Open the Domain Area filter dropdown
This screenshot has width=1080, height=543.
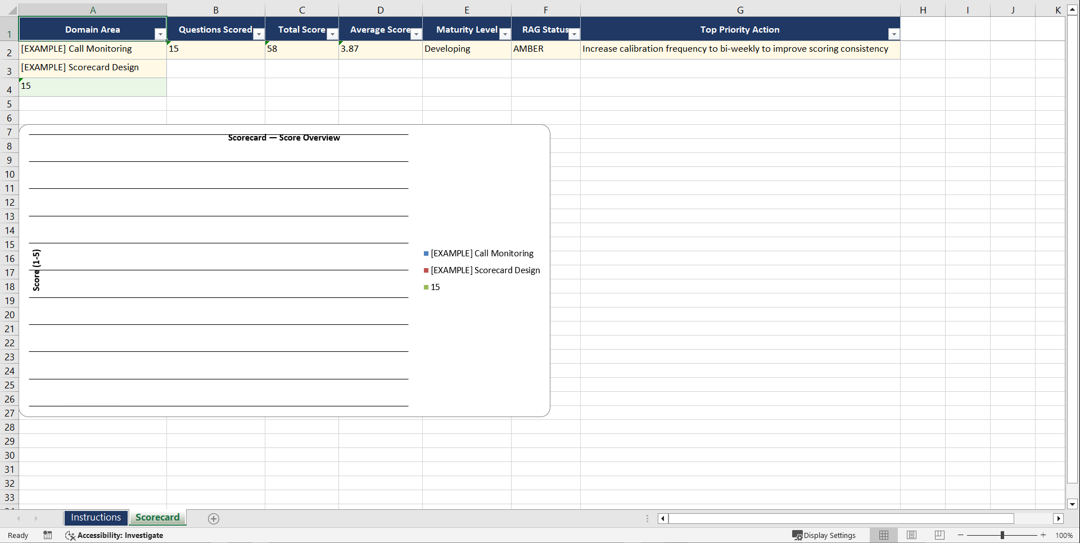point(161,34)
